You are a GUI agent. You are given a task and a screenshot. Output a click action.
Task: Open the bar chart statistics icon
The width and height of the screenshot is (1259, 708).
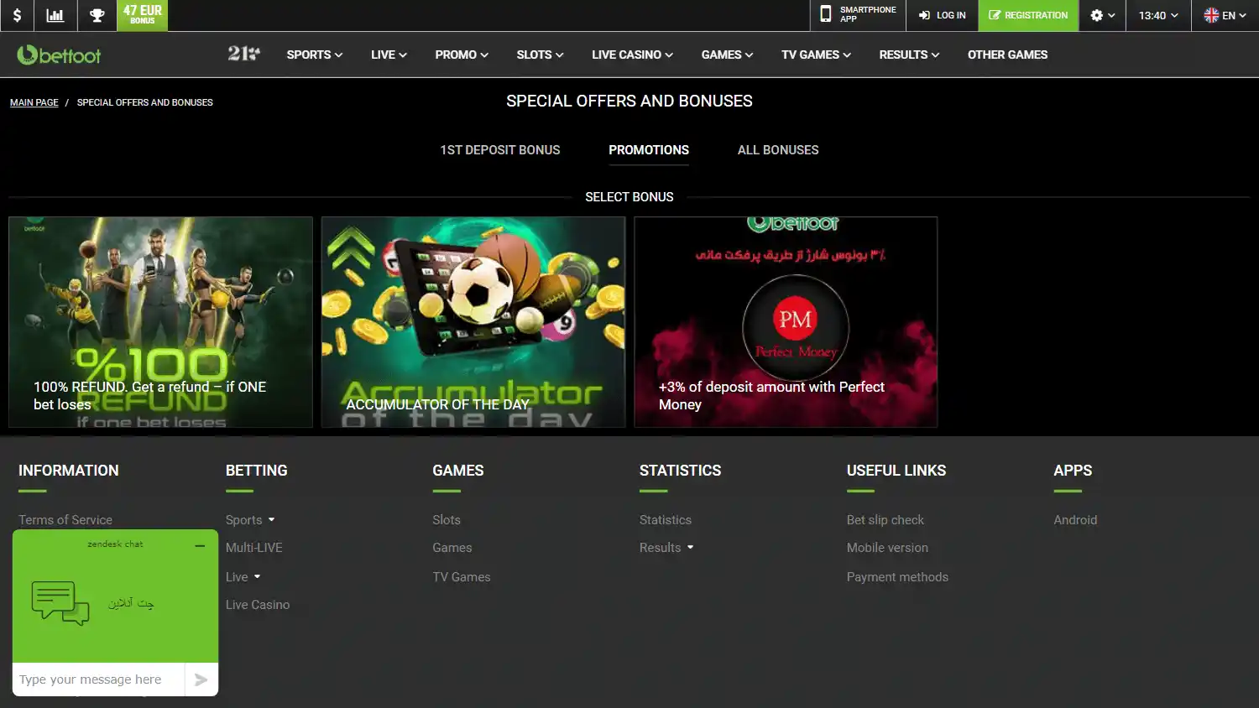pyautogui.click(x=55, y=15)
